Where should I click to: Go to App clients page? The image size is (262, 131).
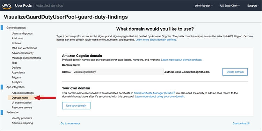tap(18, 72)
